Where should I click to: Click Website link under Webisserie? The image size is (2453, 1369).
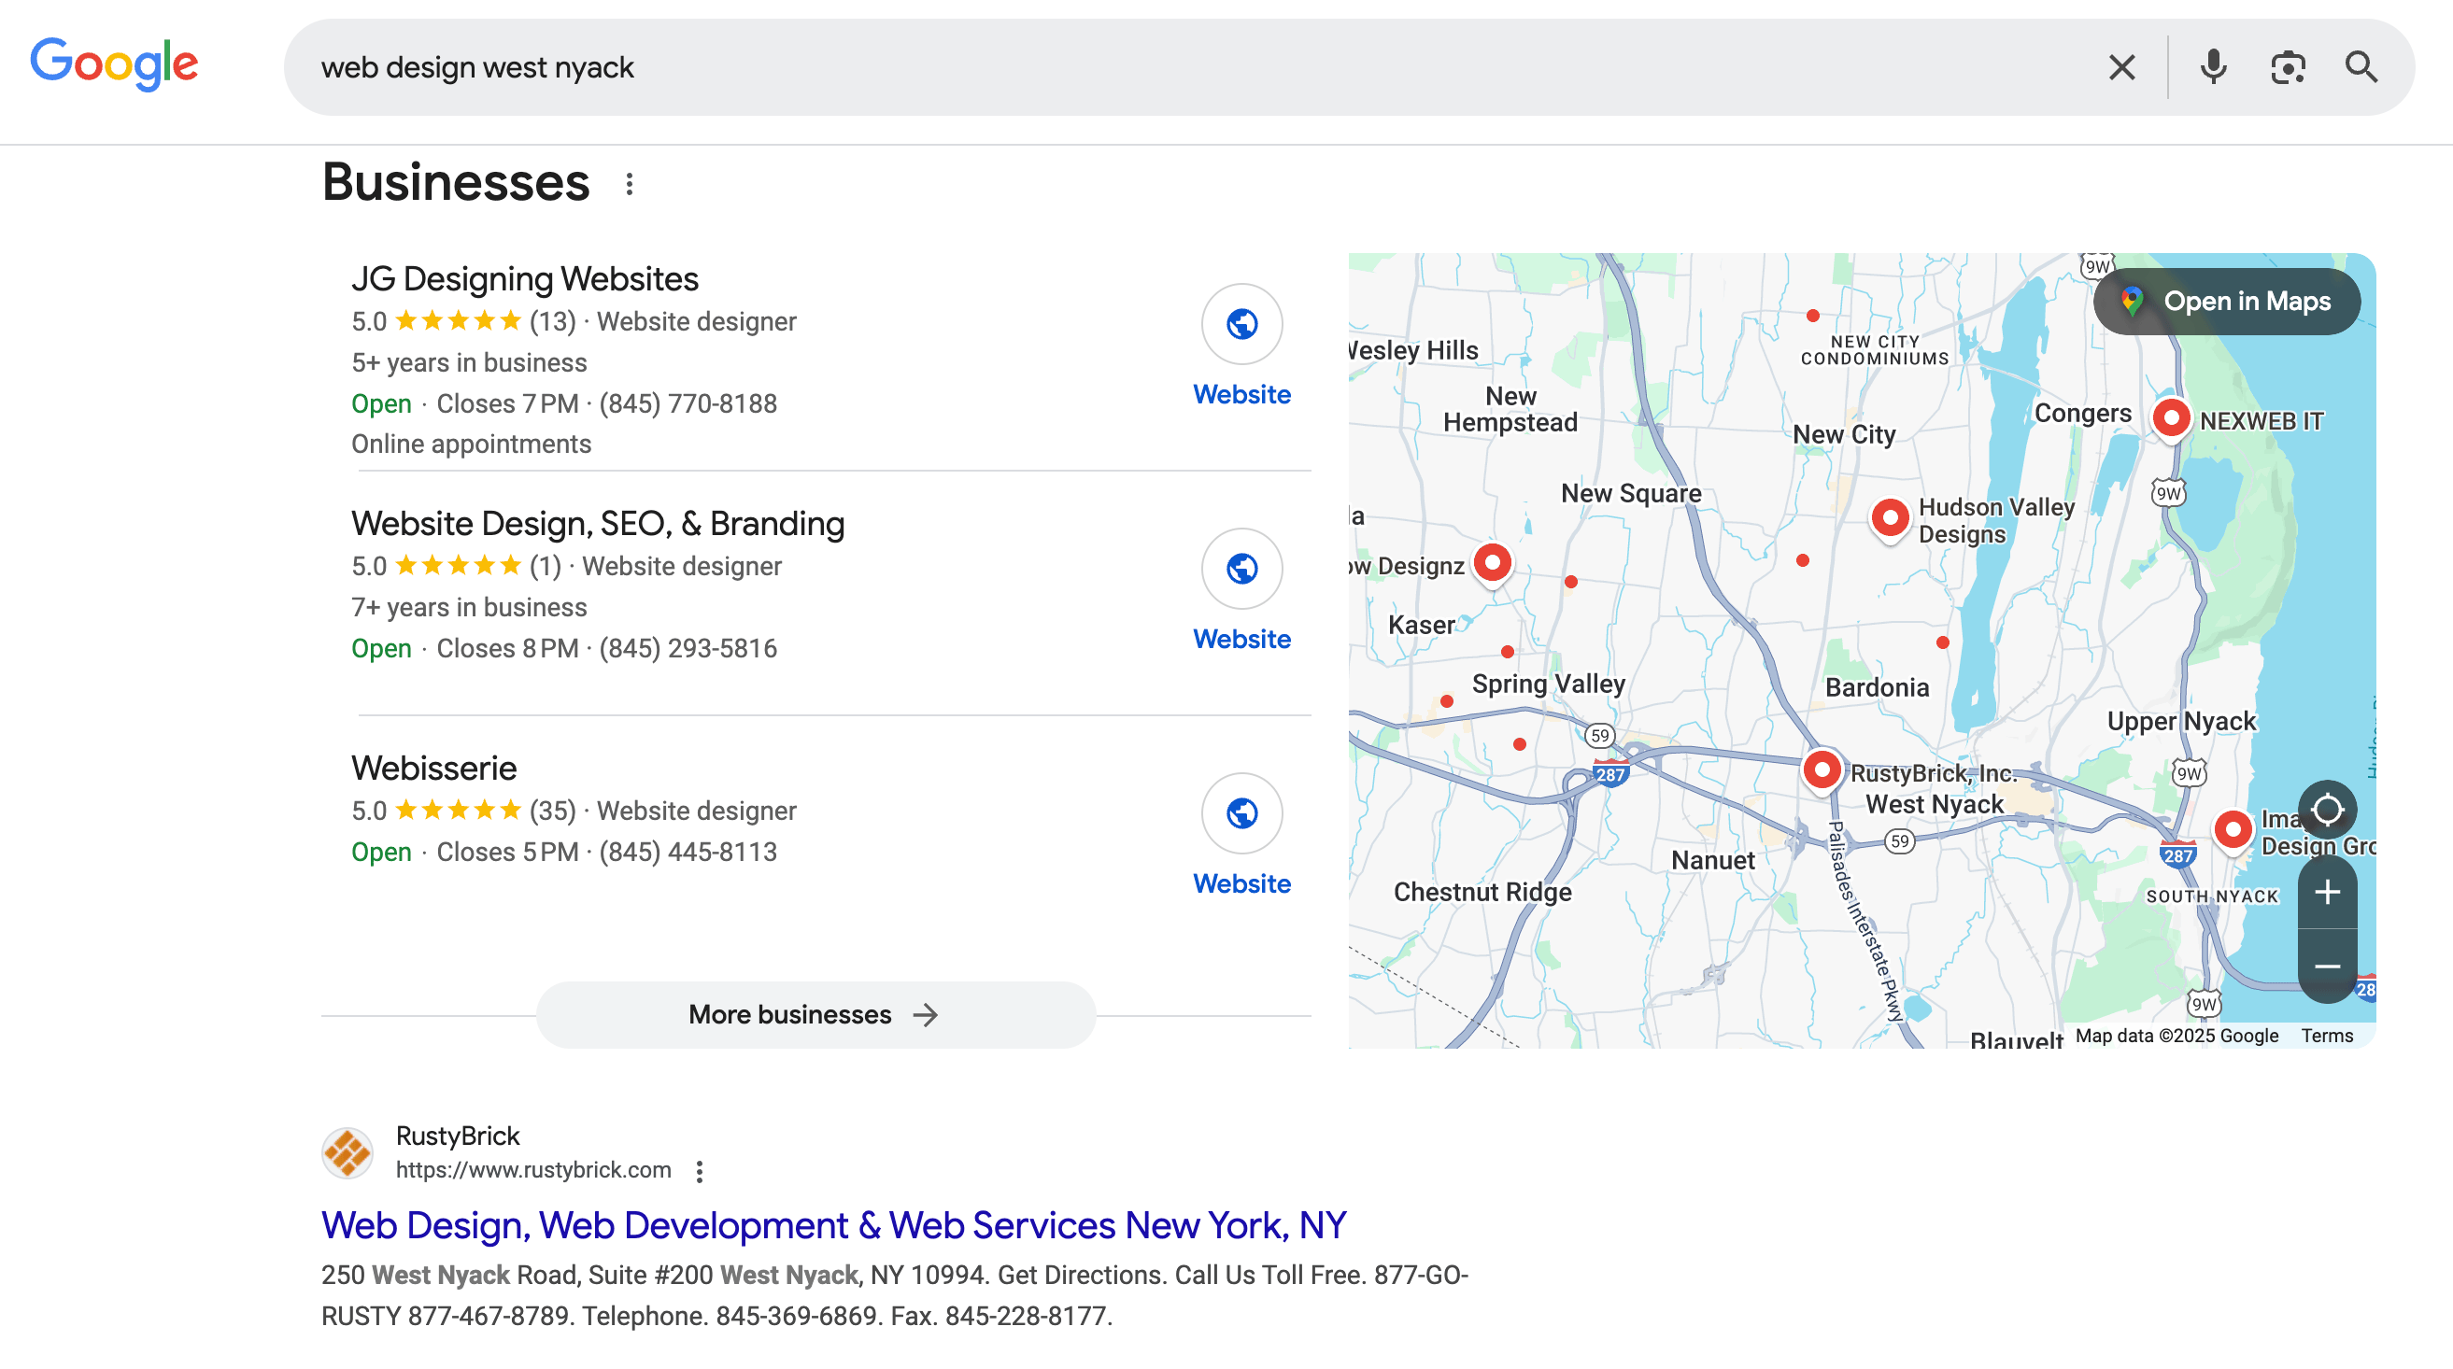point(1241,883)
